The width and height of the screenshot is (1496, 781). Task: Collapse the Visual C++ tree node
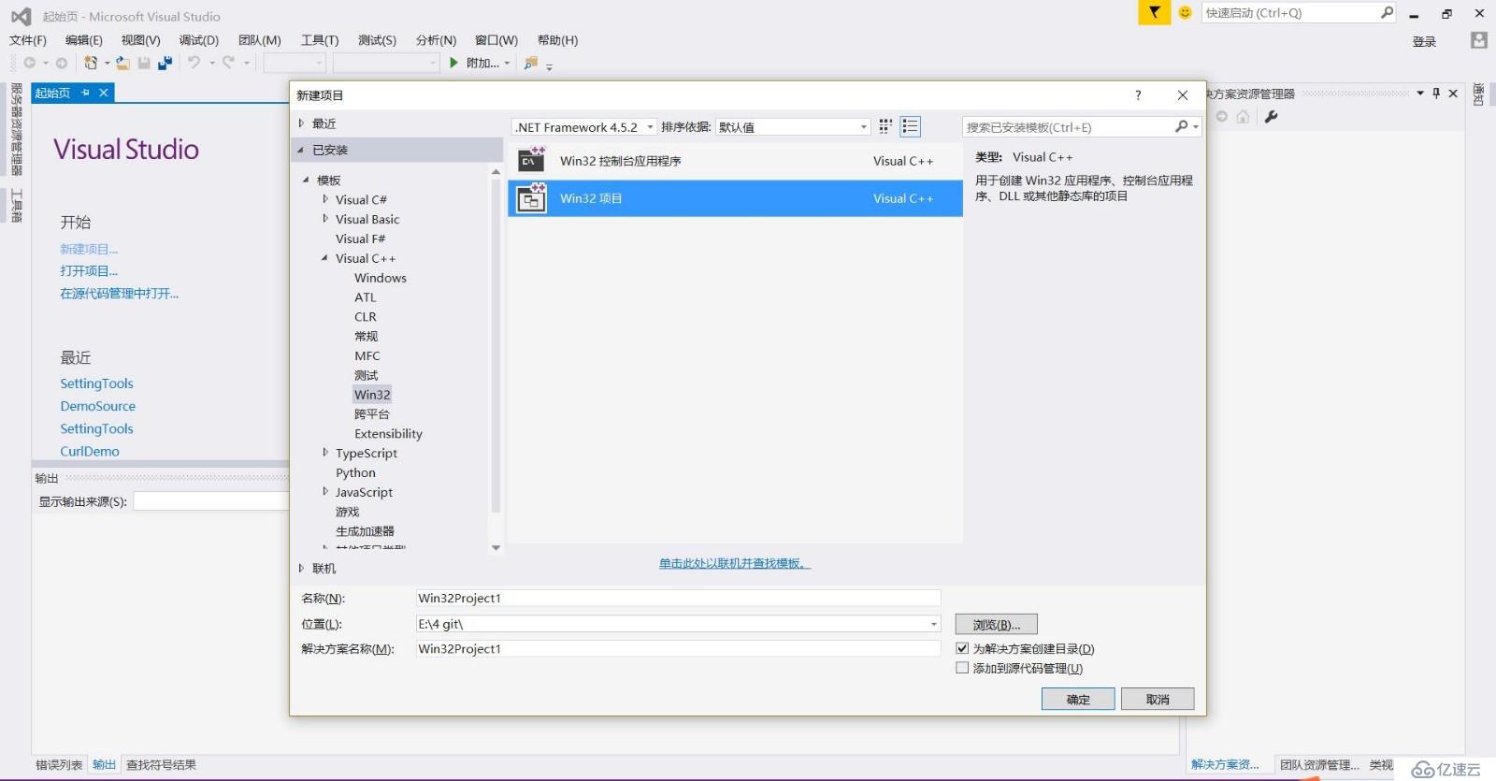click(324, 258)
